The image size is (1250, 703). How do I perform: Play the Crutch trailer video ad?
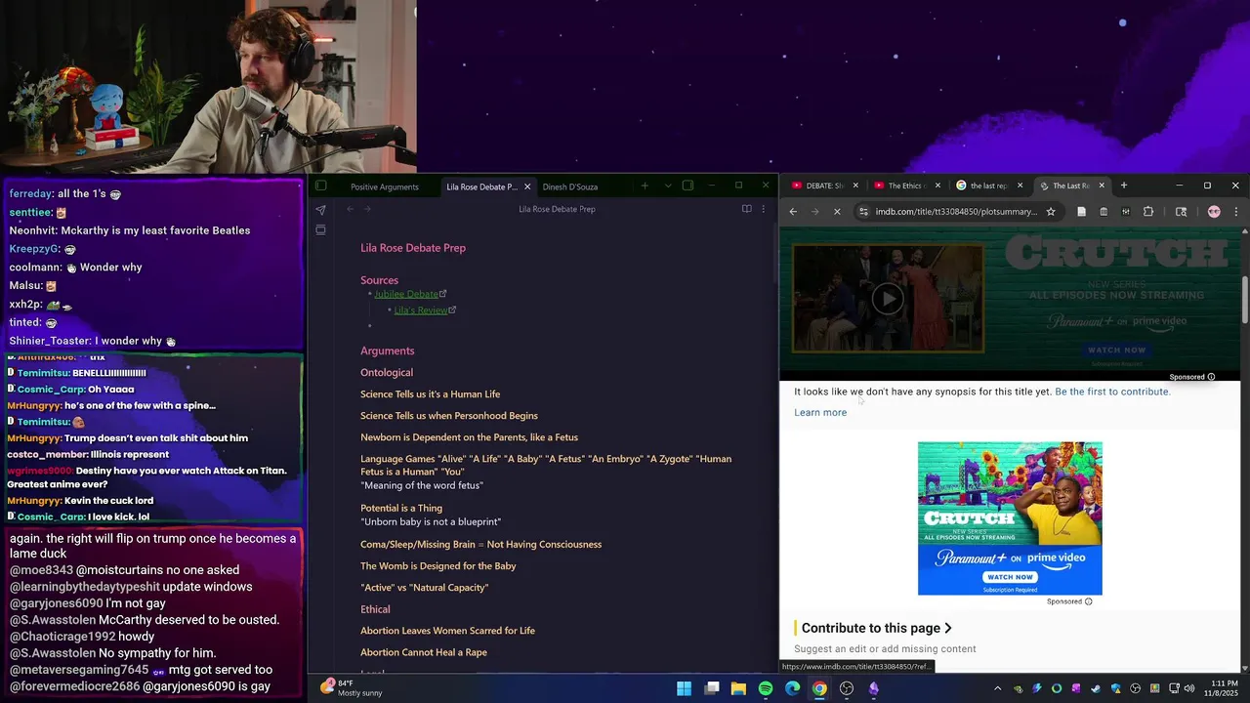click(x=887, y=298)
